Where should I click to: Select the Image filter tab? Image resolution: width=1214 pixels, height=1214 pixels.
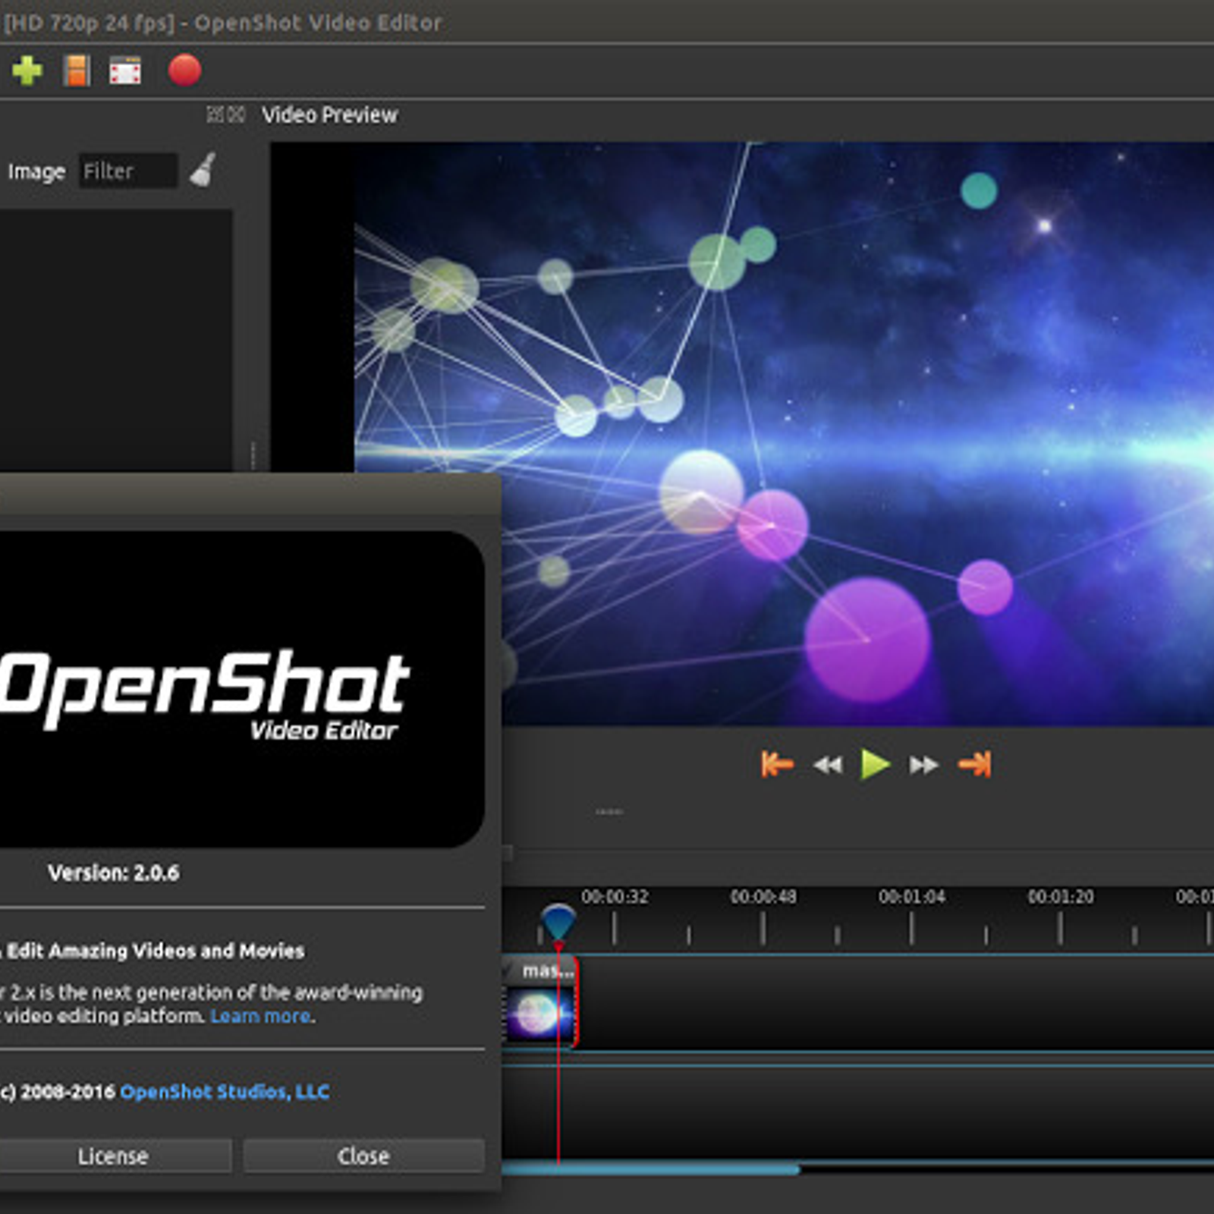point(36,171)
